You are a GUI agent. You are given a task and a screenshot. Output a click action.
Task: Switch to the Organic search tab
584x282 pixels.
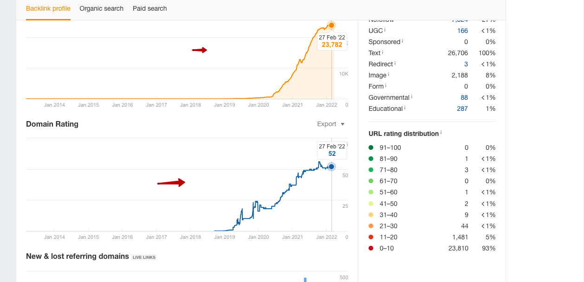point(101,8)
